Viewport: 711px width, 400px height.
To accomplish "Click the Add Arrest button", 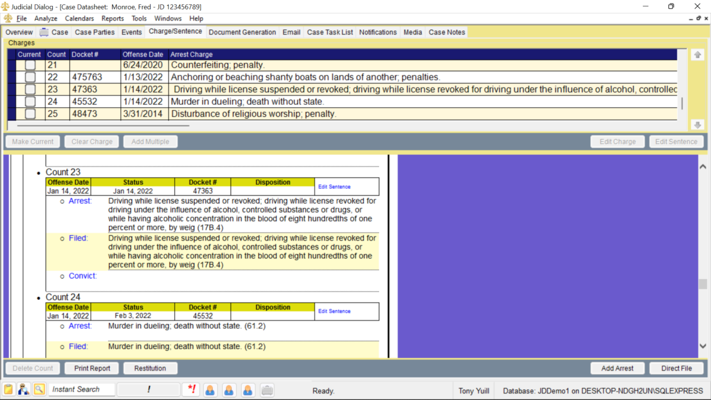I will click(617, 368).
